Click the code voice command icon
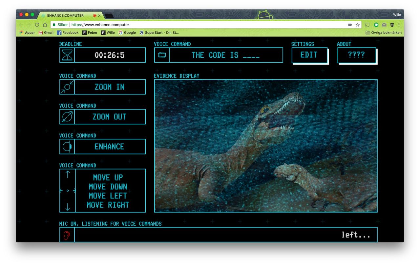This screenshot has width=420, height=265. click(162, 55)
